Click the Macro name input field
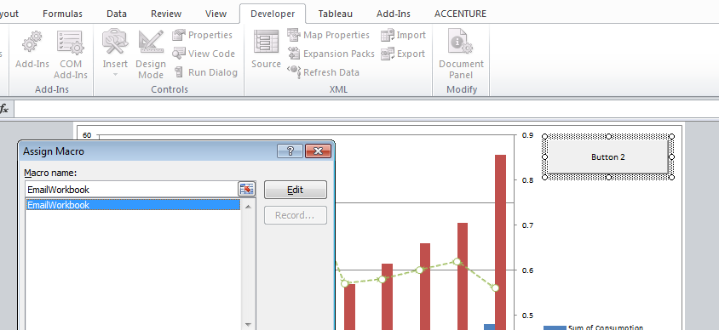Viewport: 719px width, 330px height. pyautogui.click(x=131, y=190)
